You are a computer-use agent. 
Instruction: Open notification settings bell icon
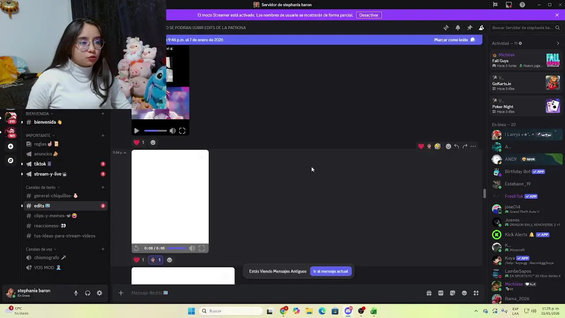point(458,27)
